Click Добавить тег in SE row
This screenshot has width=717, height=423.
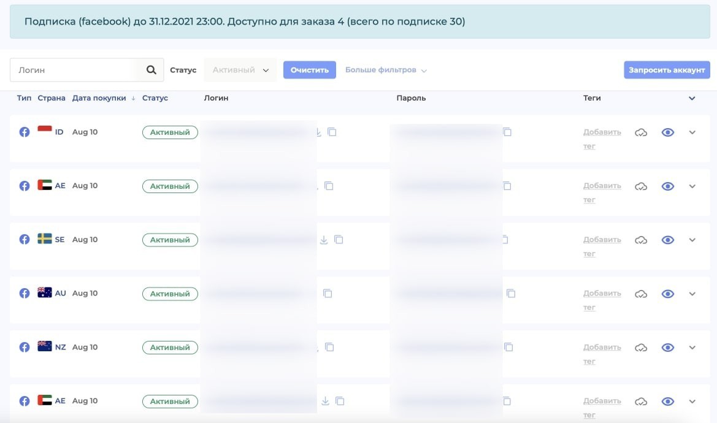[602, 246]
